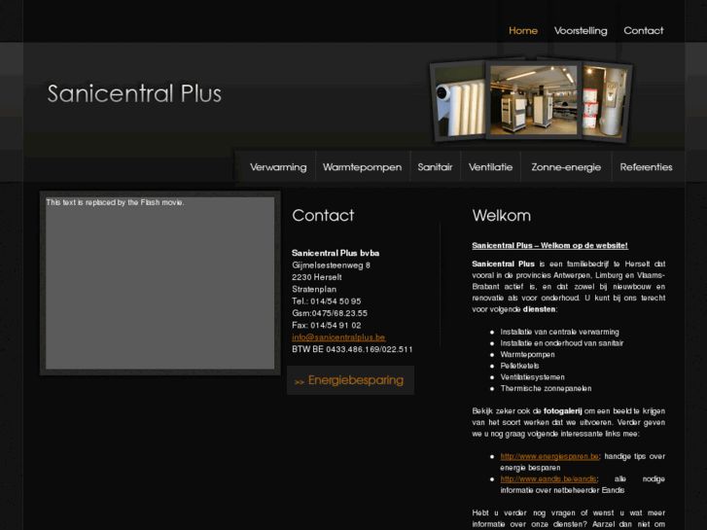The image size is (707, 530).
Task: Click the Flash movie placeholder area
Action: click(x=160, y=283)
